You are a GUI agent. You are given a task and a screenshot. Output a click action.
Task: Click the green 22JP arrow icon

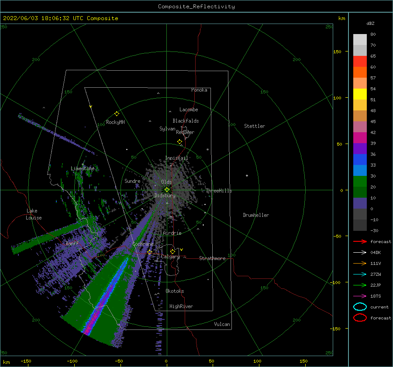[360, 285]
